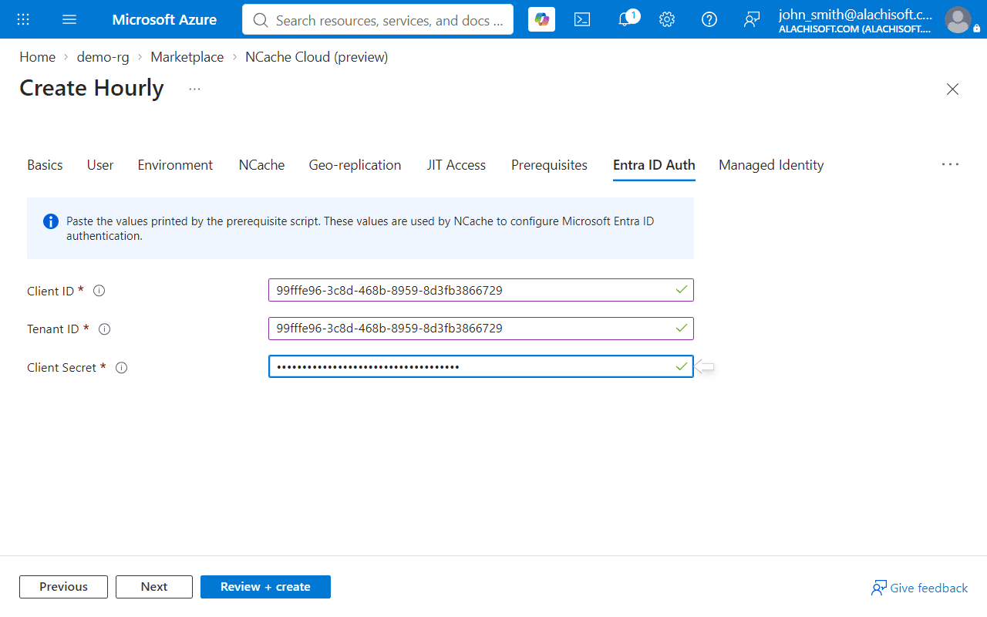Go to Home breadcrumb

[37, 57]
